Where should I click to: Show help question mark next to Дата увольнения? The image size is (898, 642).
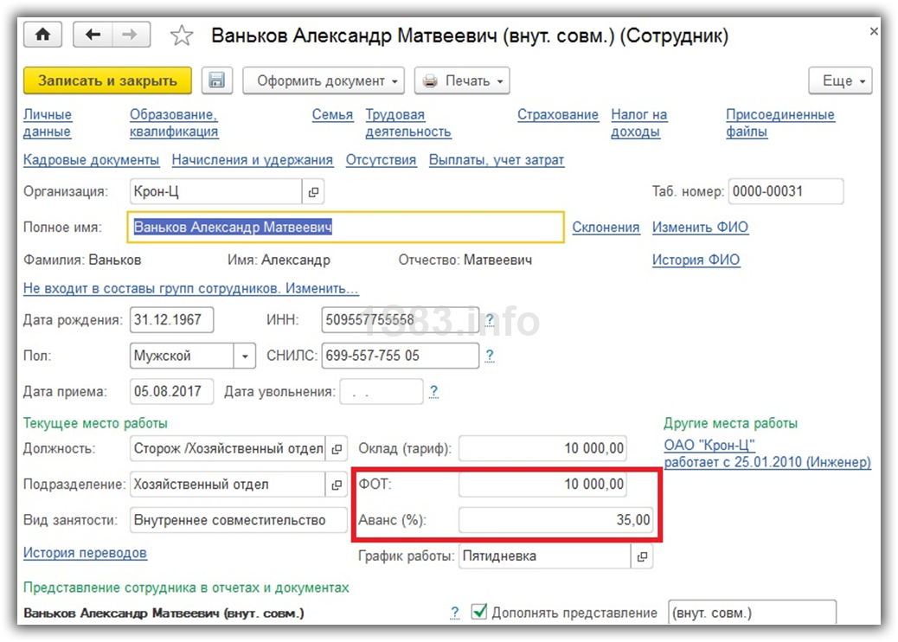point(434,392)
